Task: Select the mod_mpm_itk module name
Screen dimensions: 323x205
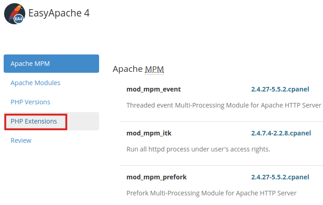Action: pyautogui.click(x=149, y=133)
